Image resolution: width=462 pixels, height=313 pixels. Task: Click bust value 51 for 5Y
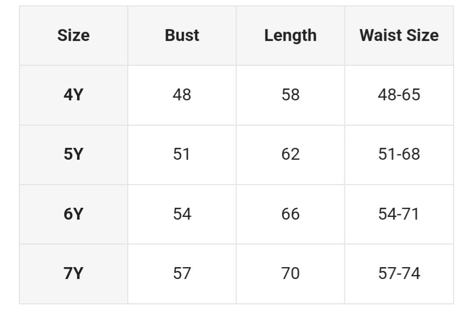(182, 154)
